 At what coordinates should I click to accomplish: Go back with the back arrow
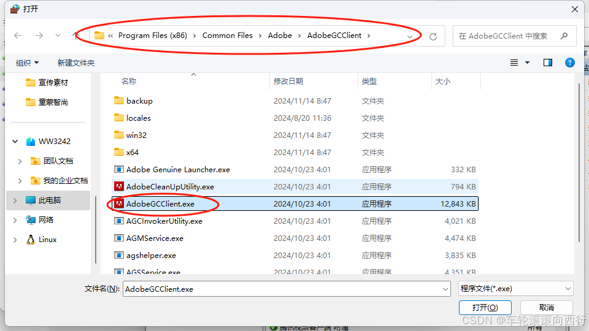click(x=18, y=36)
